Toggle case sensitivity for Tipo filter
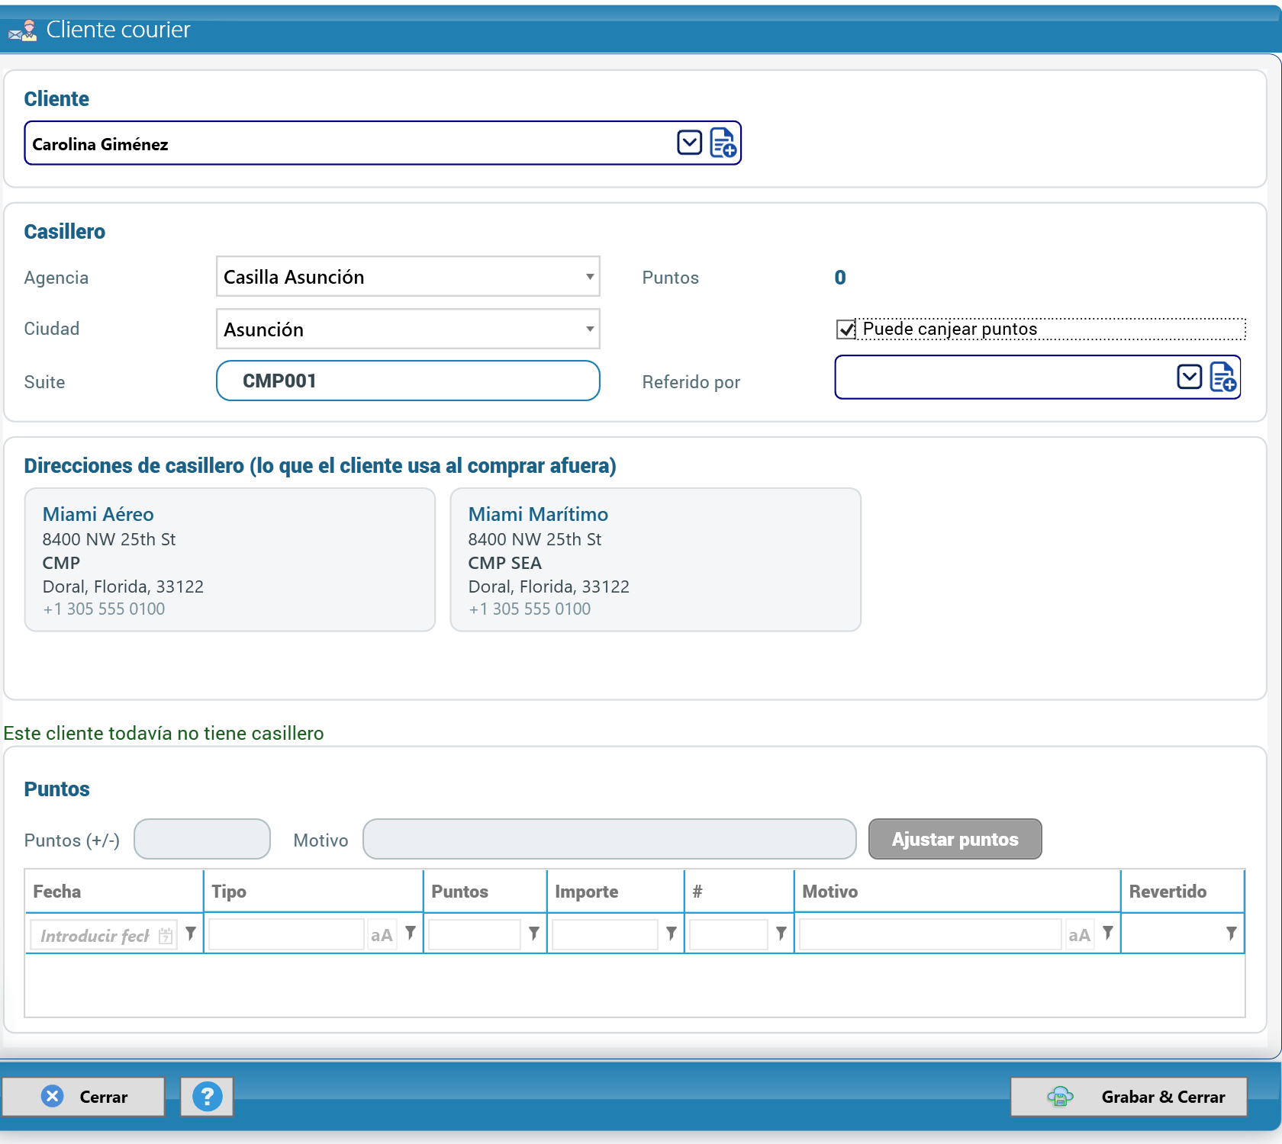The image size is (1282, 1144). (382, 935)
